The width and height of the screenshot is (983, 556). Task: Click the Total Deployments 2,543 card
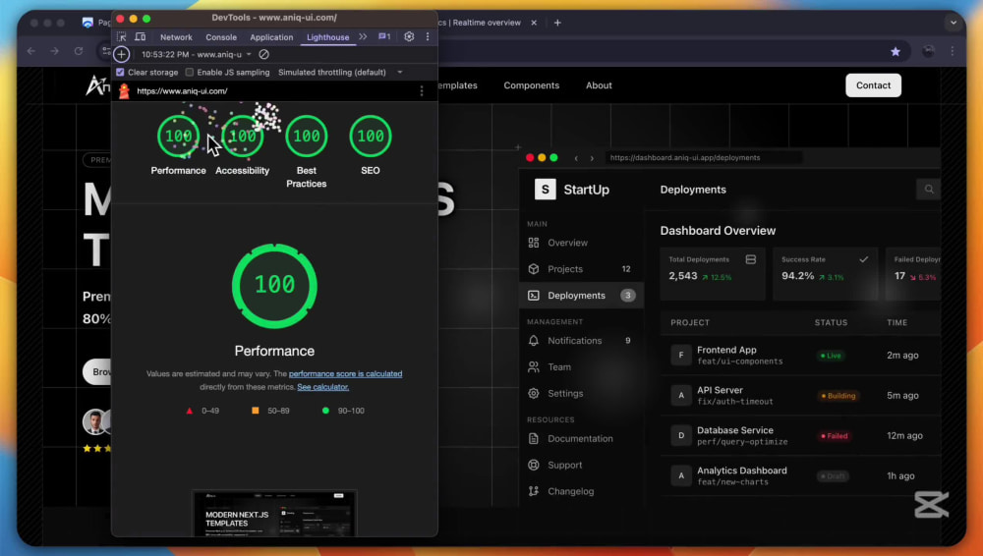pos(713,273)
